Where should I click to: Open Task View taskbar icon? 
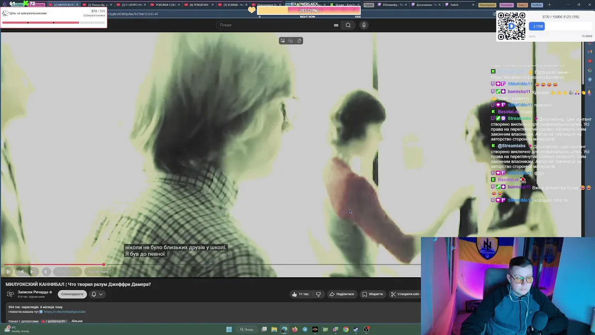tap(264, 329)
